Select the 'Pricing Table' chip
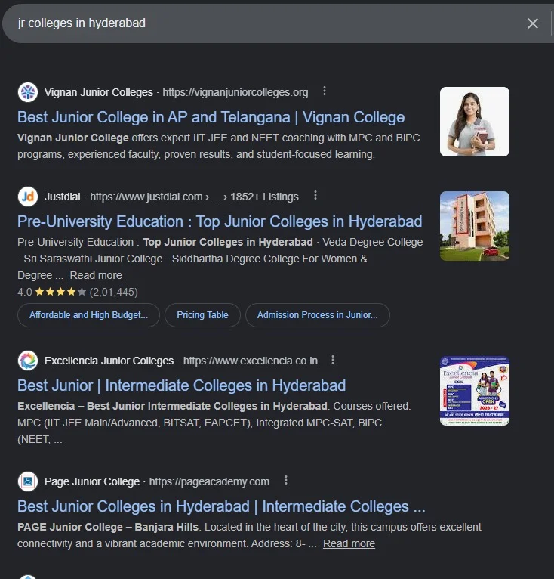The height and width of the screenshot is (579, 554). pos(202,315)
